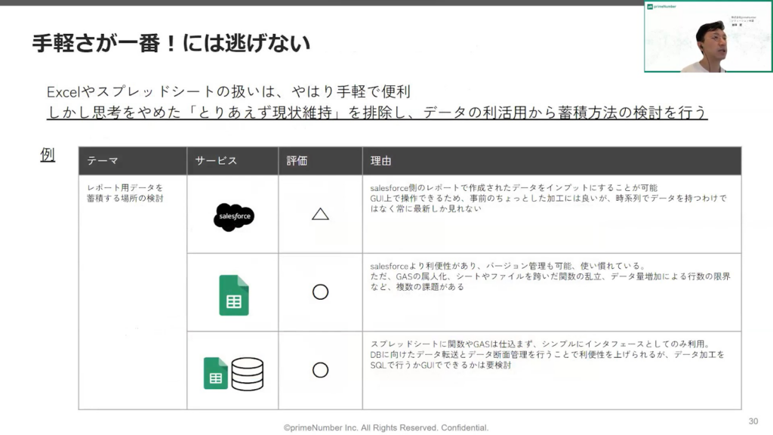Image resolution: width=773 pixels, height=435 pixels.
Task: Click the slide page number 30
Action: [x=753, y=421]
